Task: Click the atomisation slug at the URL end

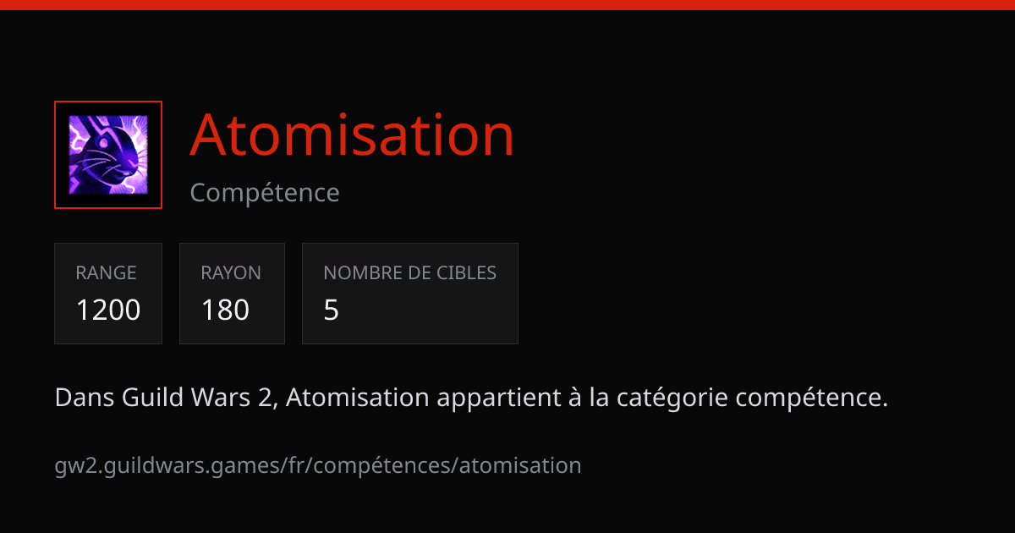Action: coord(520,465)
